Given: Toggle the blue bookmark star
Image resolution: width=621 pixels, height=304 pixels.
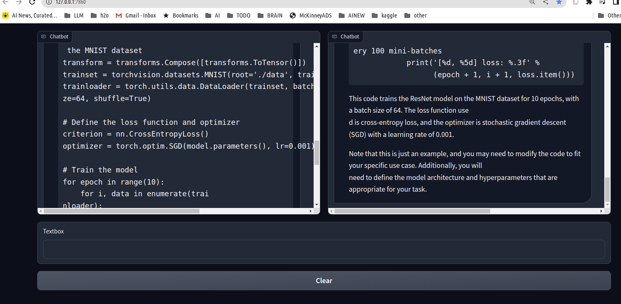Looking at the screenshot, I should [x=559, y=3].
